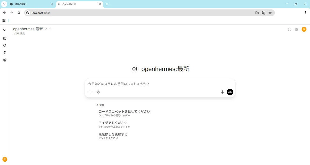Image resolution: width=310 pixels, height=165 pixels.
Task: Go back in browser history
Action: (4, 13)
